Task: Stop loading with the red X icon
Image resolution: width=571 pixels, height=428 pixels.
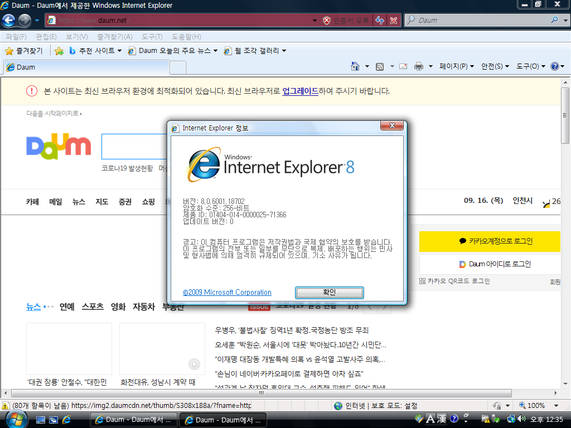Action: (x=394, y=21)
